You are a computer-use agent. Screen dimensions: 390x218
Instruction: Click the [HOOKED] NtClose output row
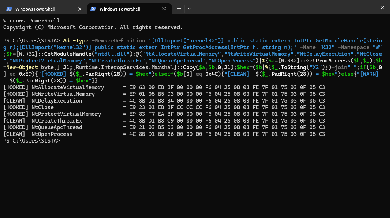pyautogui.click(x=164, y=107)
